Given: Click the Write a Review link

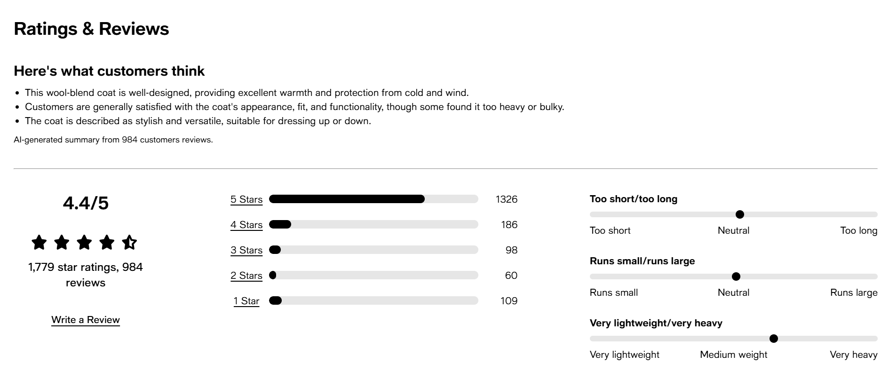Looking at the screenshot, I should point(86,320).
